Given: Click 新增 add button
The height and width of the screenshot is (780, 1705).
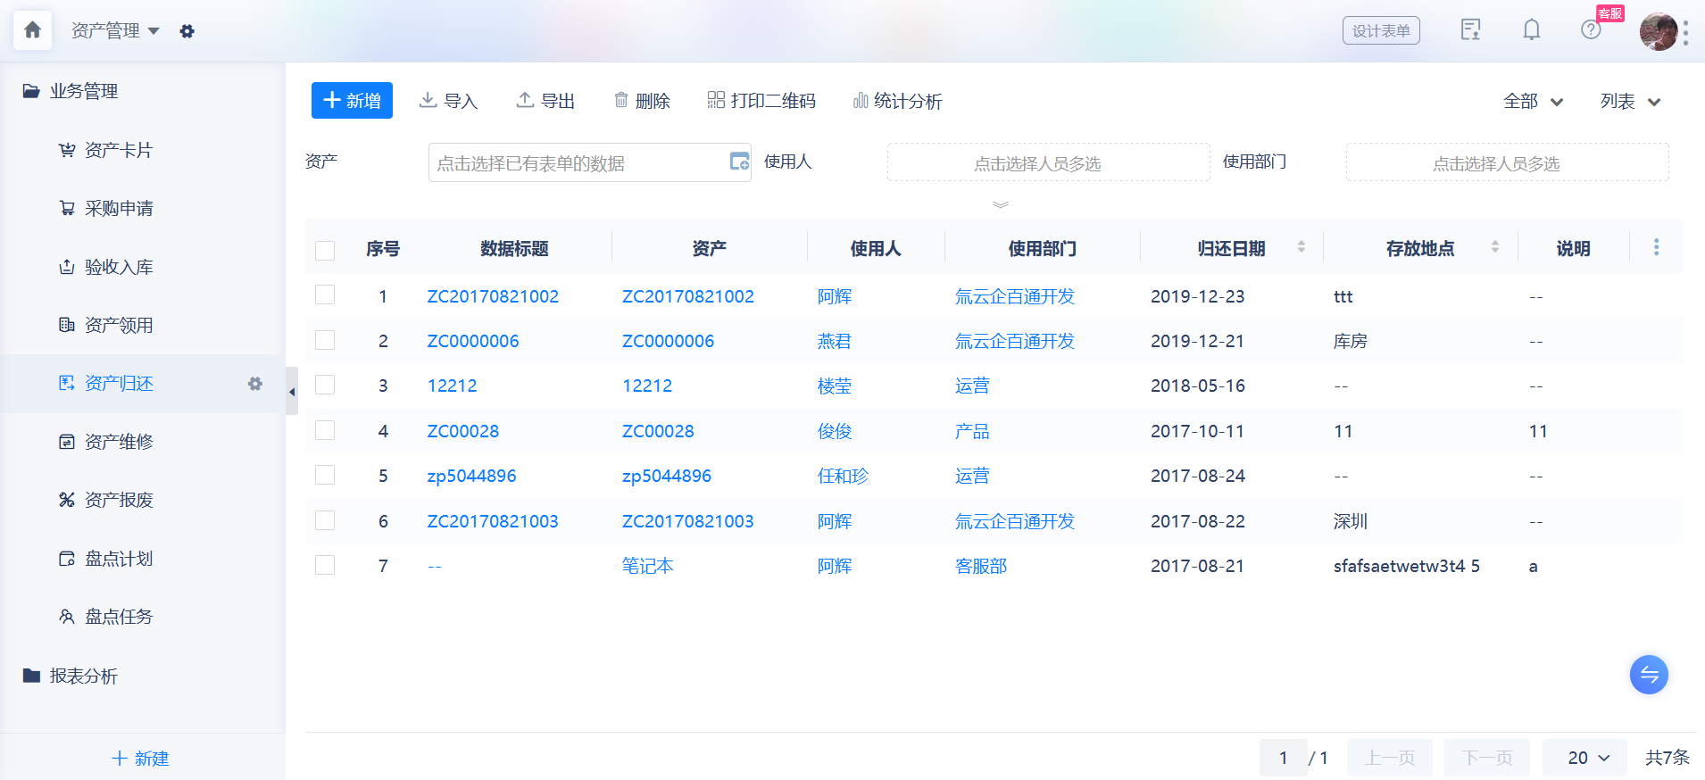Looking at the screenshot, I should 352,100.
